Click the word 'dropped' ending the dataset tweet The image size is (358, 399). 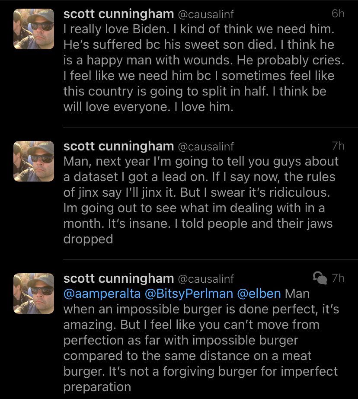click(x=88, y=239)
